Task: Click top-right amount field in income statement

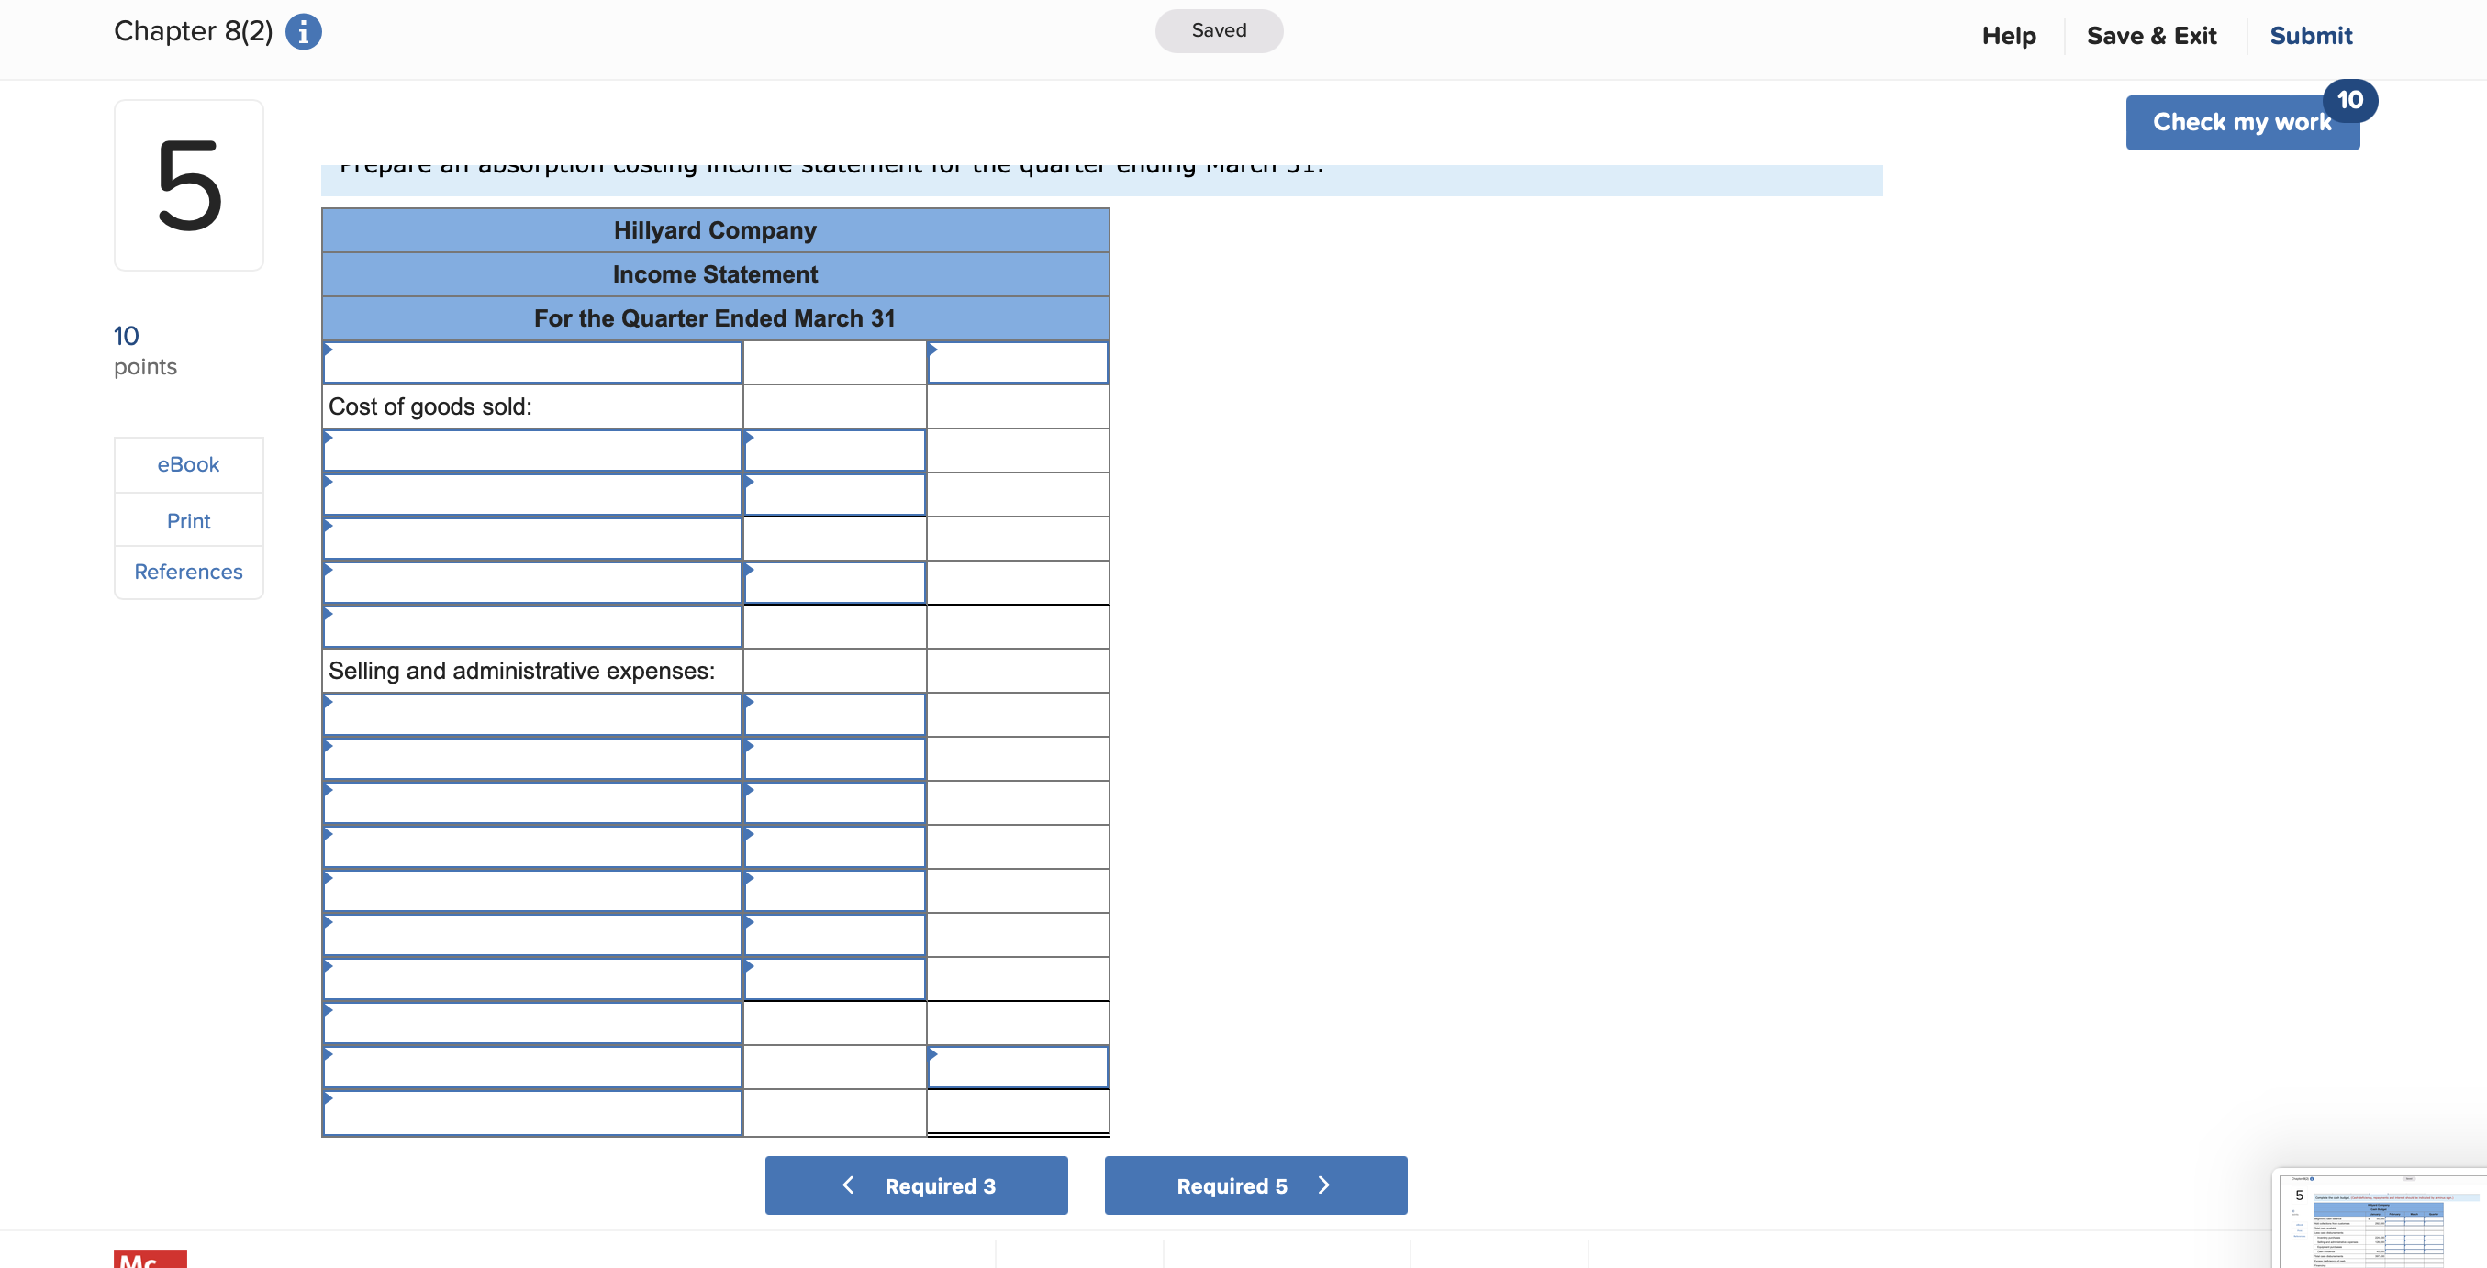Action: (x=1018, y=364)
